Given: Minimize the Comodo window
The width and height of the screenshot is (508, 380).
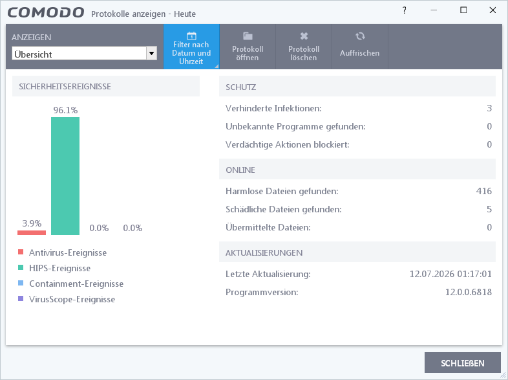Looking at the screenshot, I should tap(434, 10).
